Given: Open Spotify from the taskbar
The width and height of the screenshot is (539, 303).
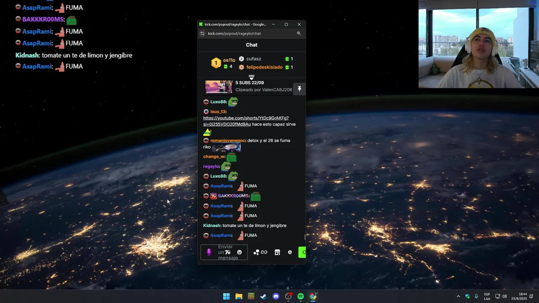Looking at the screenshot, I should [x=301, y=296].
